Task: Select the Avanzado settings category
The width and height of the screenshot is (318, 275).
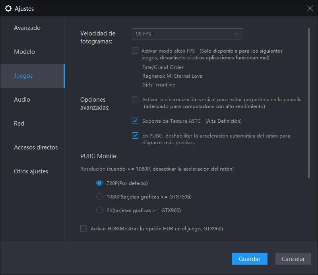Action: pos(27,27)
